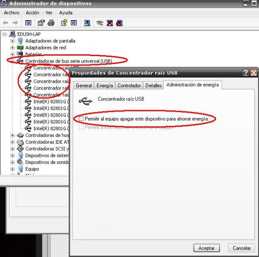Screen dimensions: 259x257
Task: Select 'Equipo' tree label
Action: (x=32, y=169)
